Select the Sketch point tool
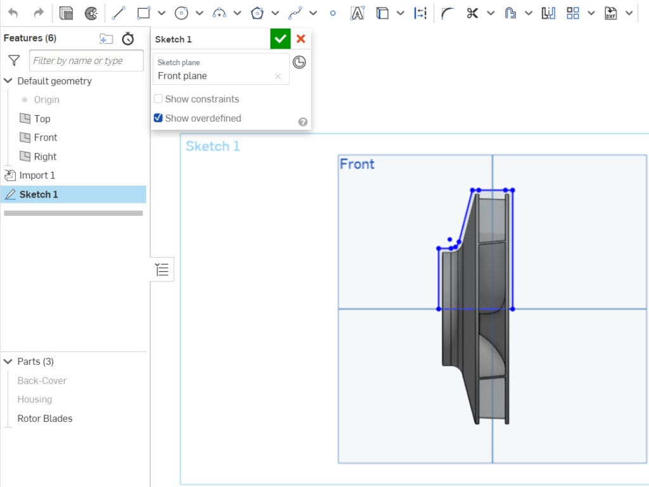Image resolution: width=649 pixels, height=487 pixels. pos(333,13)
